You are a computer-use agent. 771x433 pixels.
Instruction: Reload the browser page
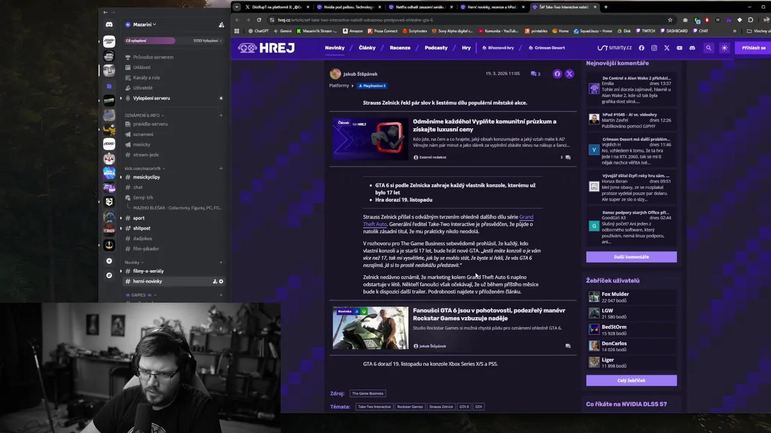pos(259,20)
